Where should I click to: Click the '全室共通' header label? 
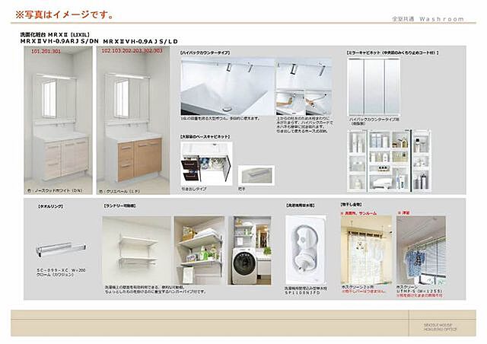[403, 18]
